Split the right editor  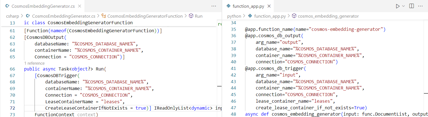pyautogui.click(x=411, y=6)
